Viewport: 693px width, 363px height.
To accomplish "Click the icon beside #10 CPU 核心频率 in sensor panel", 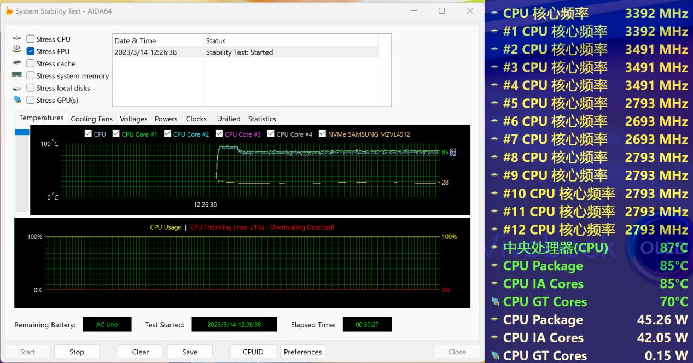I will pyautogui.click(x=494, y=194).
